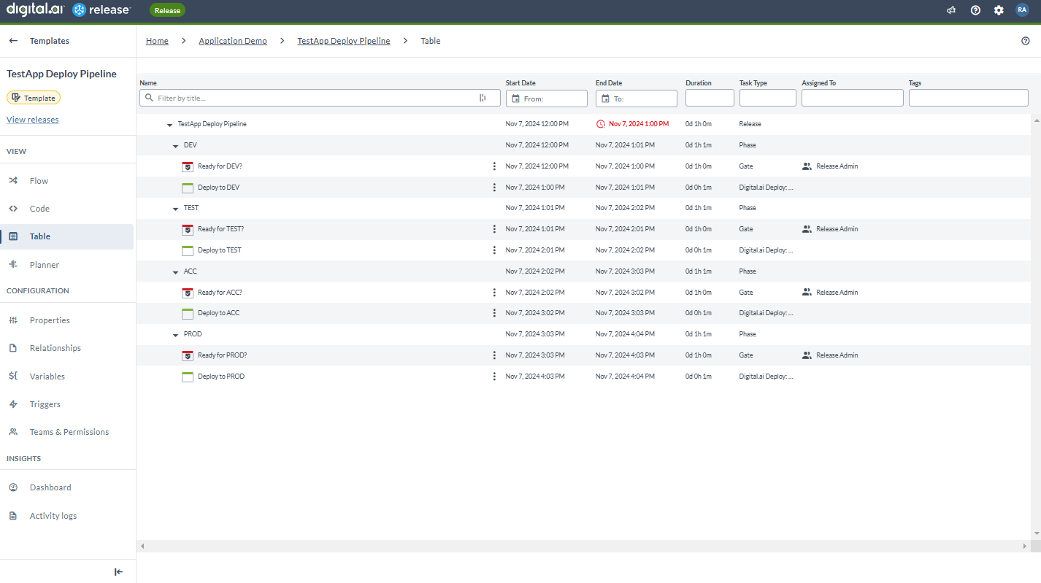
Task: Open the three-dot menu for Ready for DEV?
Action: [494, 166]
